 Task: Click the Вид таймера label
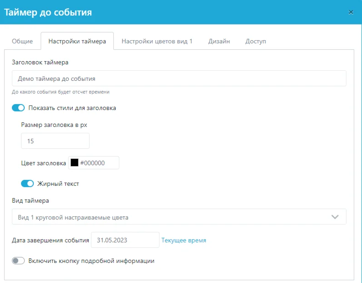31,200
